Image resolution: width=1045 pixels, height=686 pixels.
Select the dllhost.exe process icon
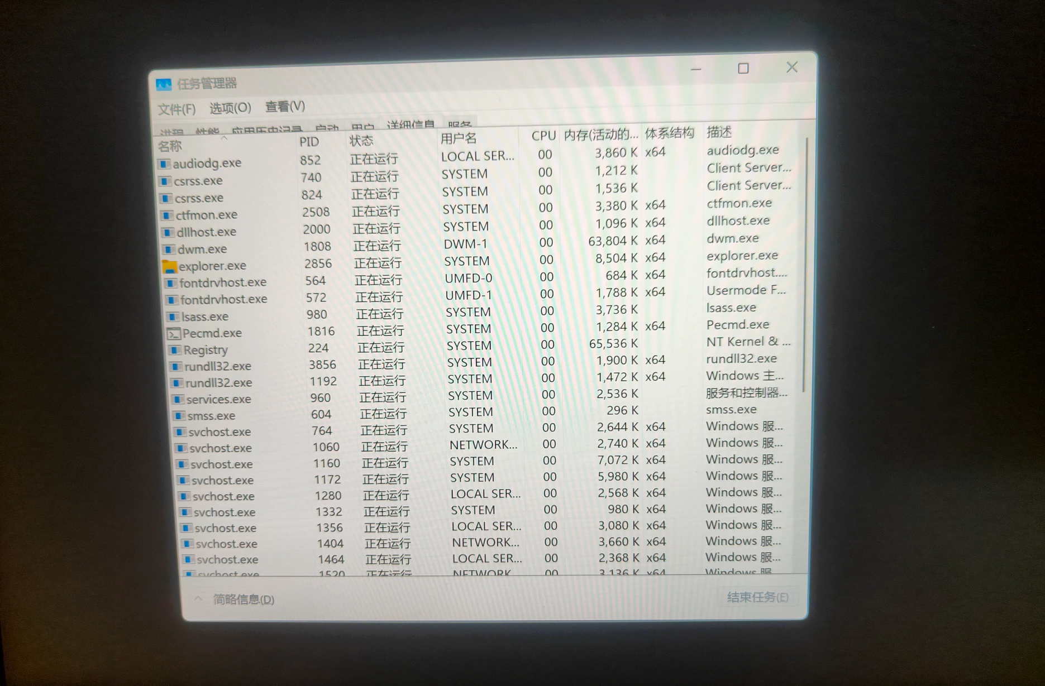[x=168, y=232]
